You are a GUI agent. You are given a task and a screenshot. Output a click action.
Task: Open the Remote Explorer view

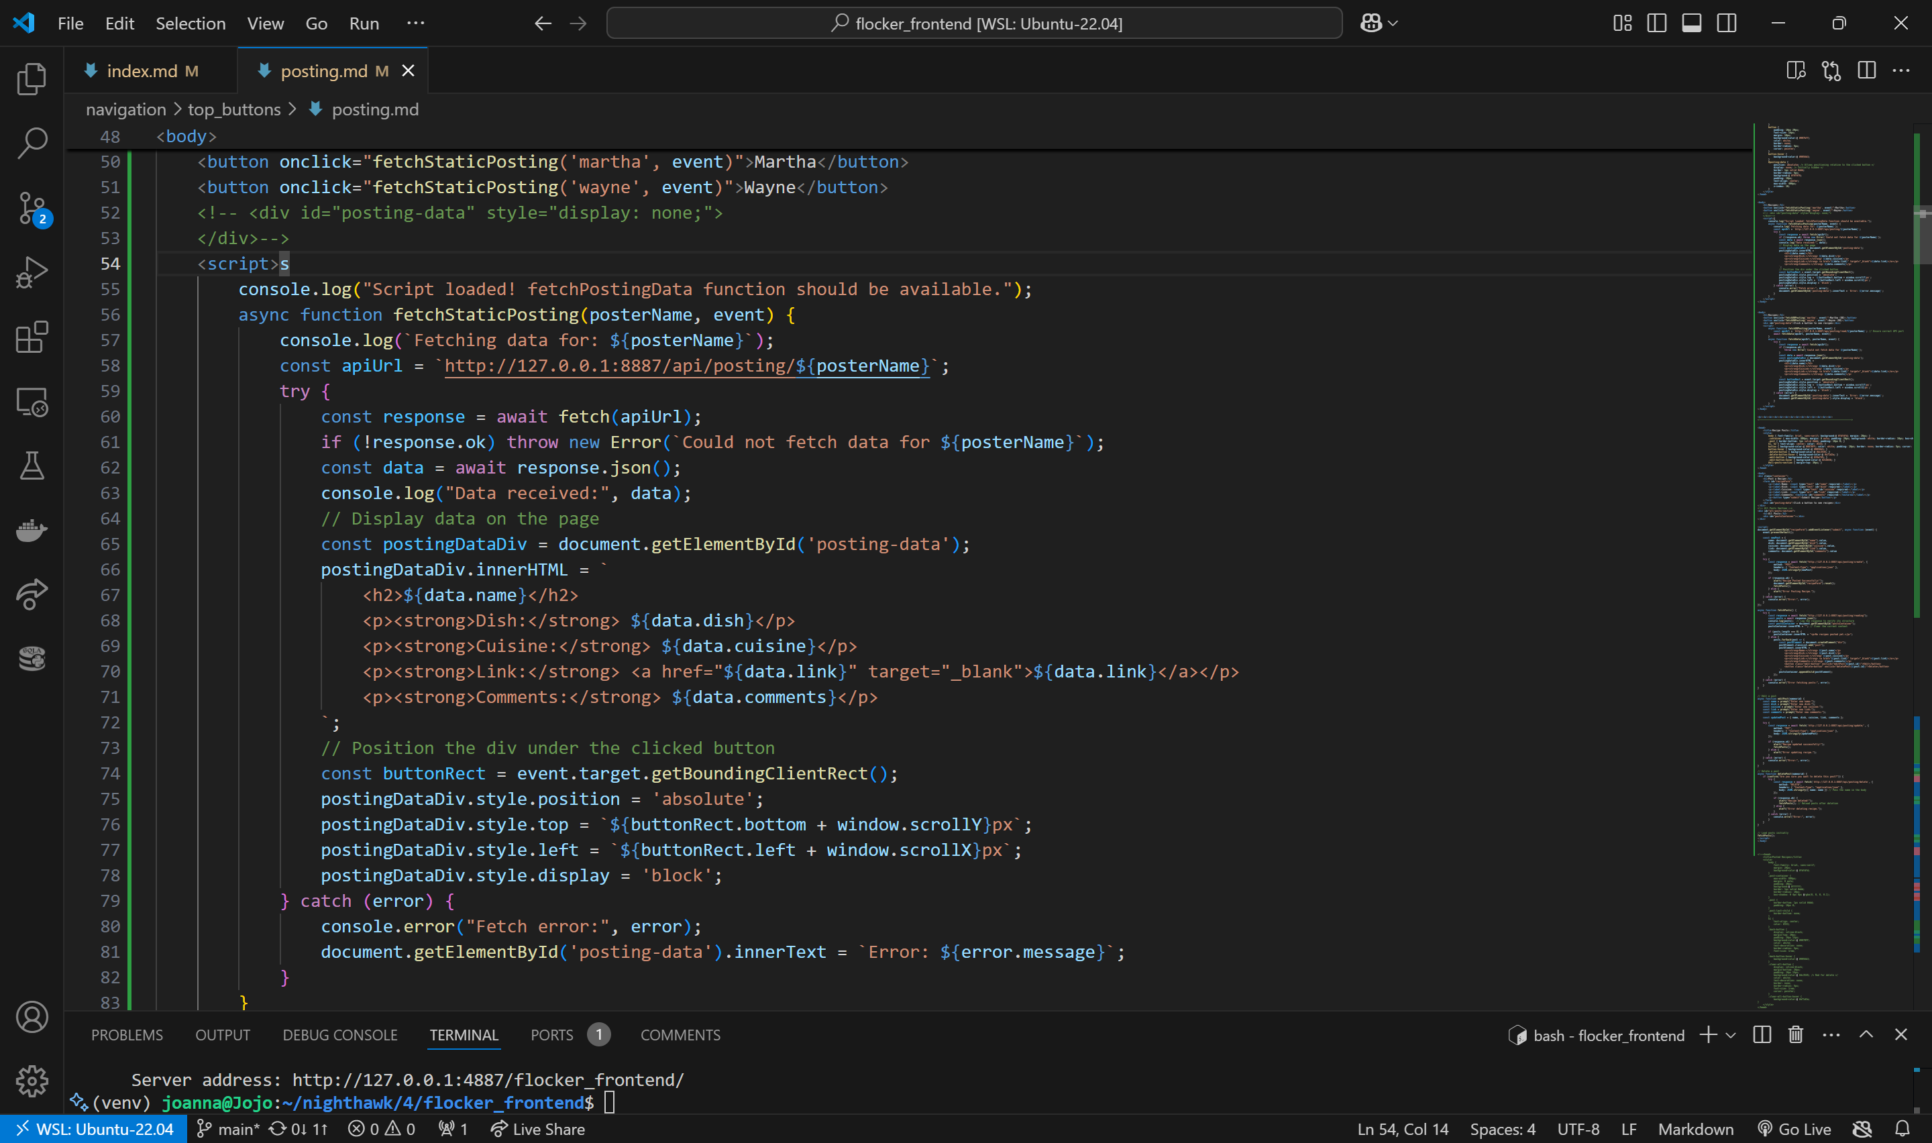click(x=32, y=402)
